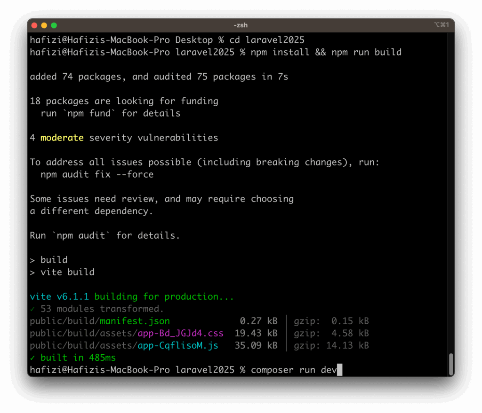
Task: Click the 'added 74 packages' line
Action: 159,77
